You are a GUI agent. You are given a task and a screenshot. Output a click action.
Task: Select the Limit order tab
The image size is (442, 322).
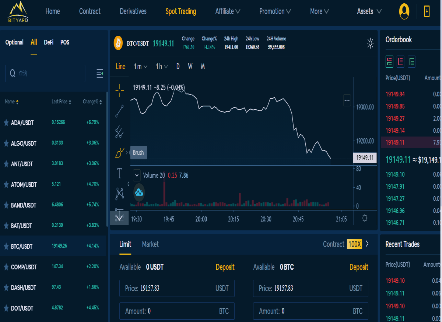pyautogui.click(x=125, y=244)
